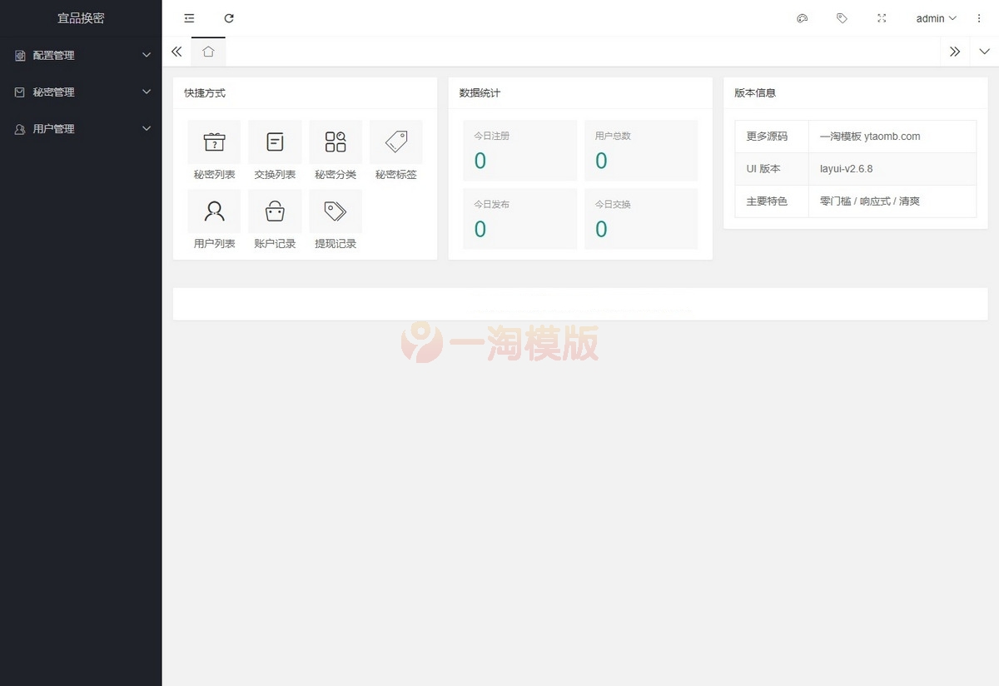Click the 今日注册 statistic card
Viewport: 999px width, 686px height.
(x=519, y=151)
